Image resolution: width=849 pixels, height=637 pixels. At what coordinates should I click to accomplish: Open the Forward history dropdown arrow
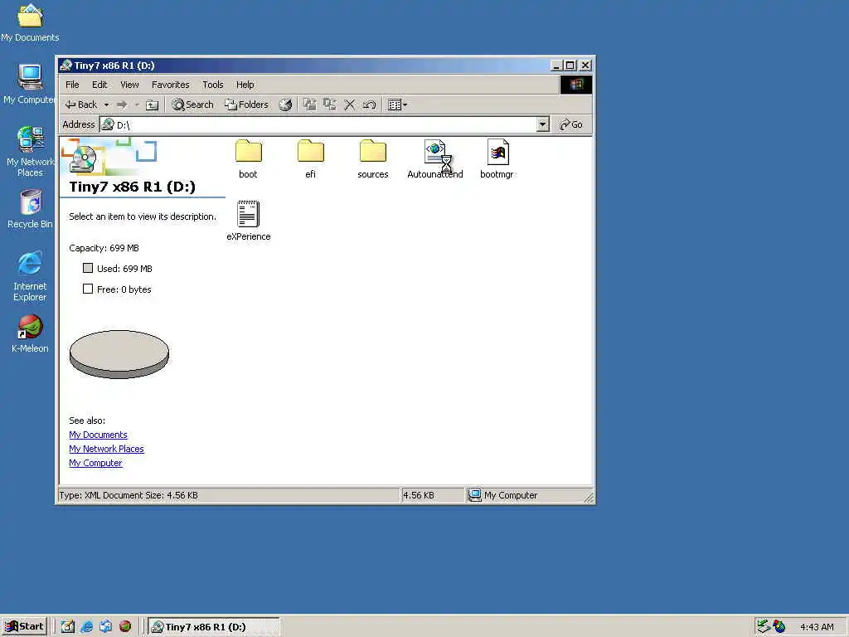137,105
